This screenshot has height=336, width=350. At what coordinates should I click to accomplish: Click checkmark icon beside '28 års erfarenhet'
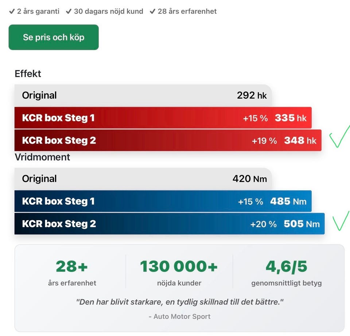click(x=152, y=11)
